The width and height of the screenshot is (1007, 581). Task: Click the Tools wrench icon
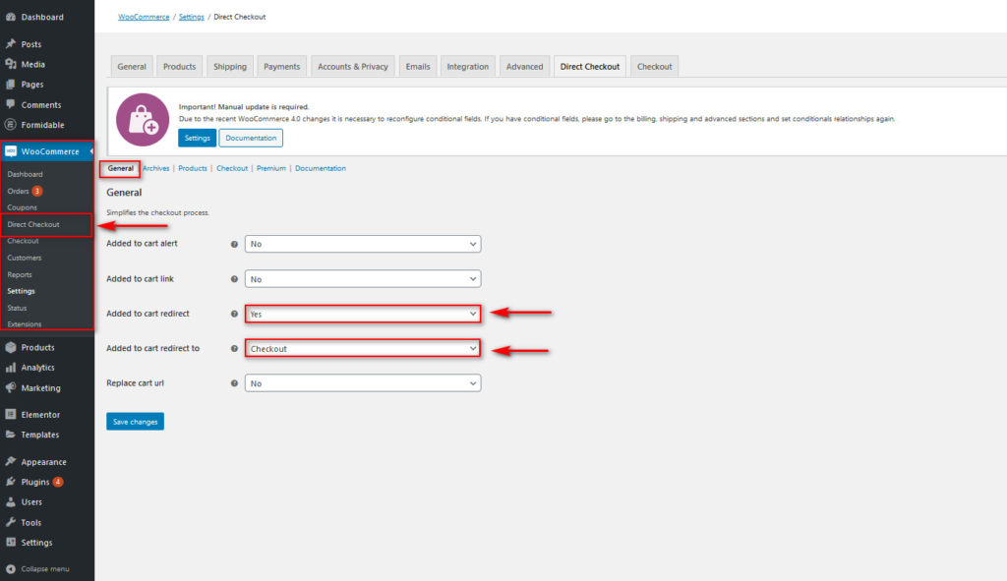11,522
